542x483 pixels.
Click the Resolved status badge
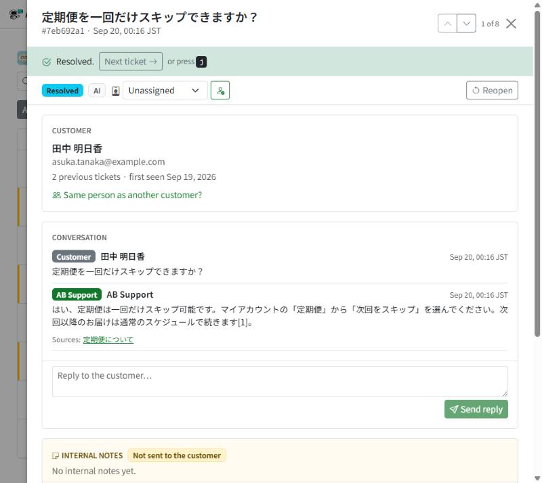coord(62,91)
